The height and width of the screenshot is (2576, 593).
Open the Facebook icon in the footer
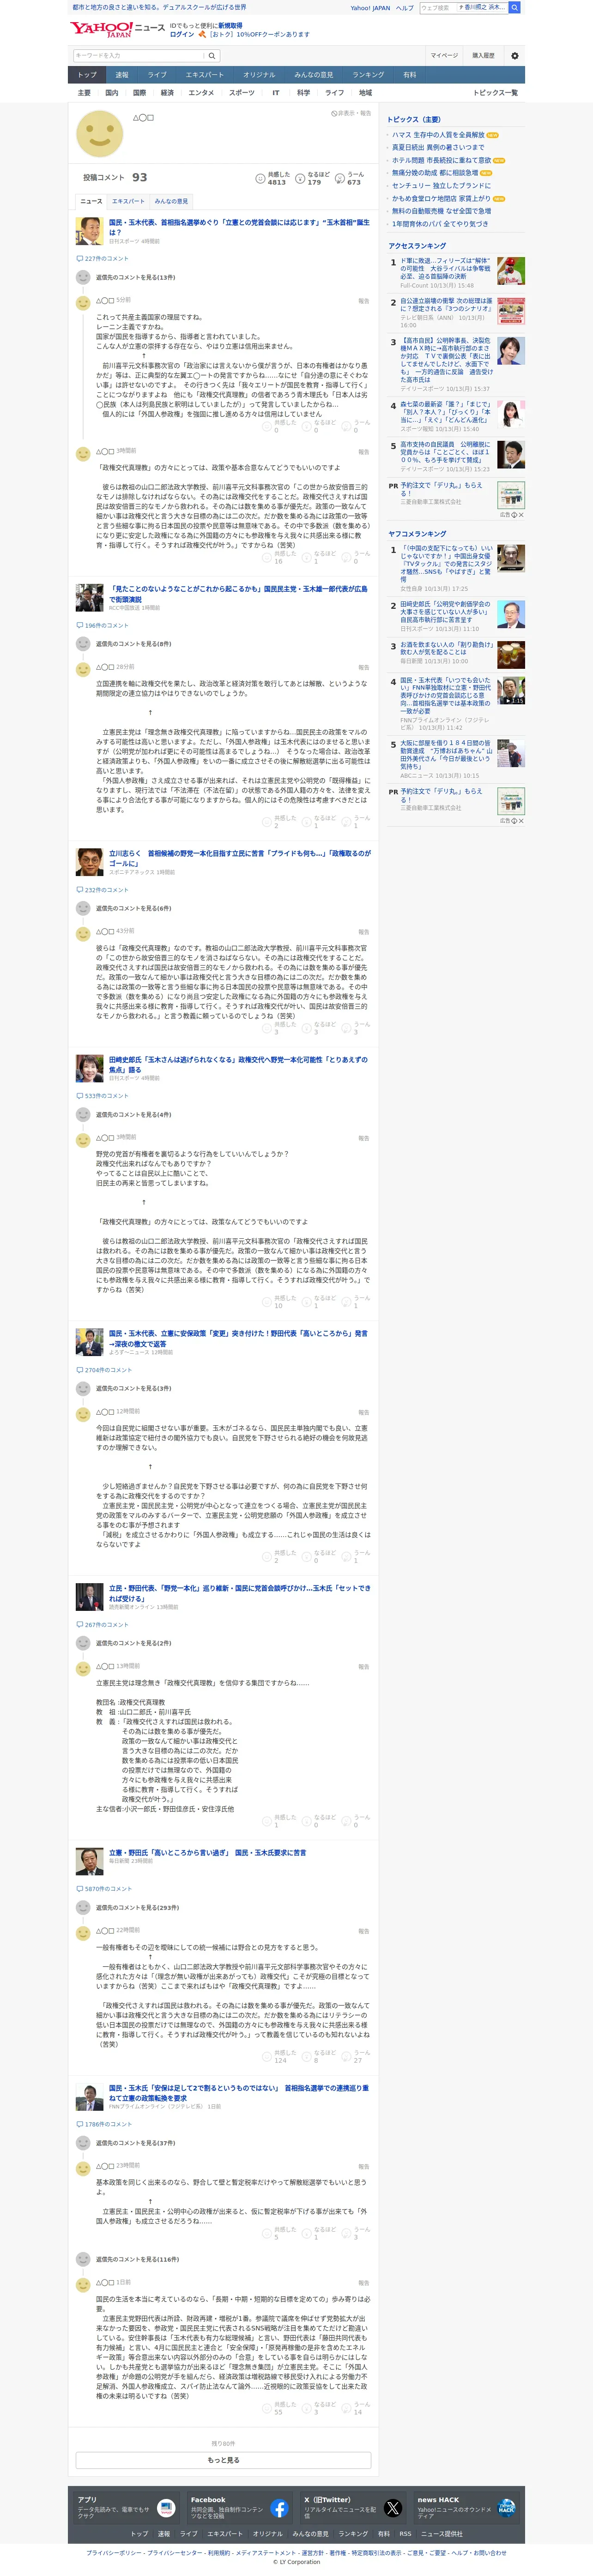tap(279, 2508)
